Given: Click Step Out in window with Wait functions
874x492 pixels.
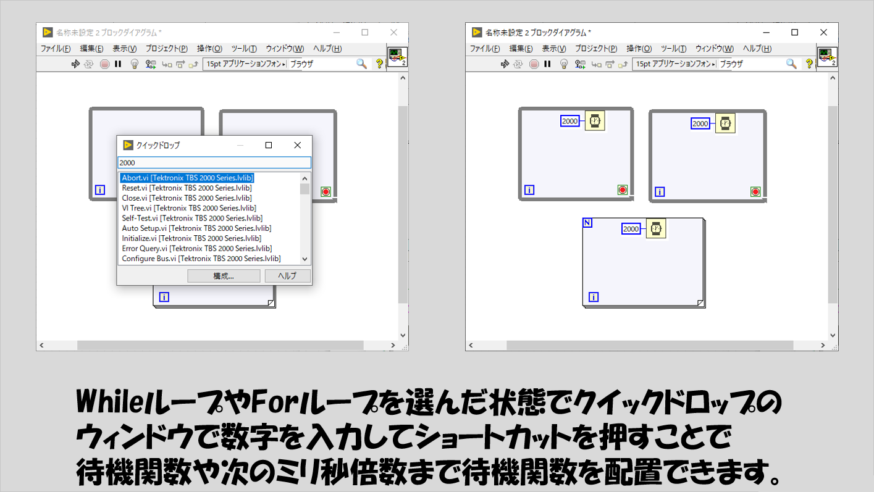Looking at the screenshot, I should tap(624, 64).
